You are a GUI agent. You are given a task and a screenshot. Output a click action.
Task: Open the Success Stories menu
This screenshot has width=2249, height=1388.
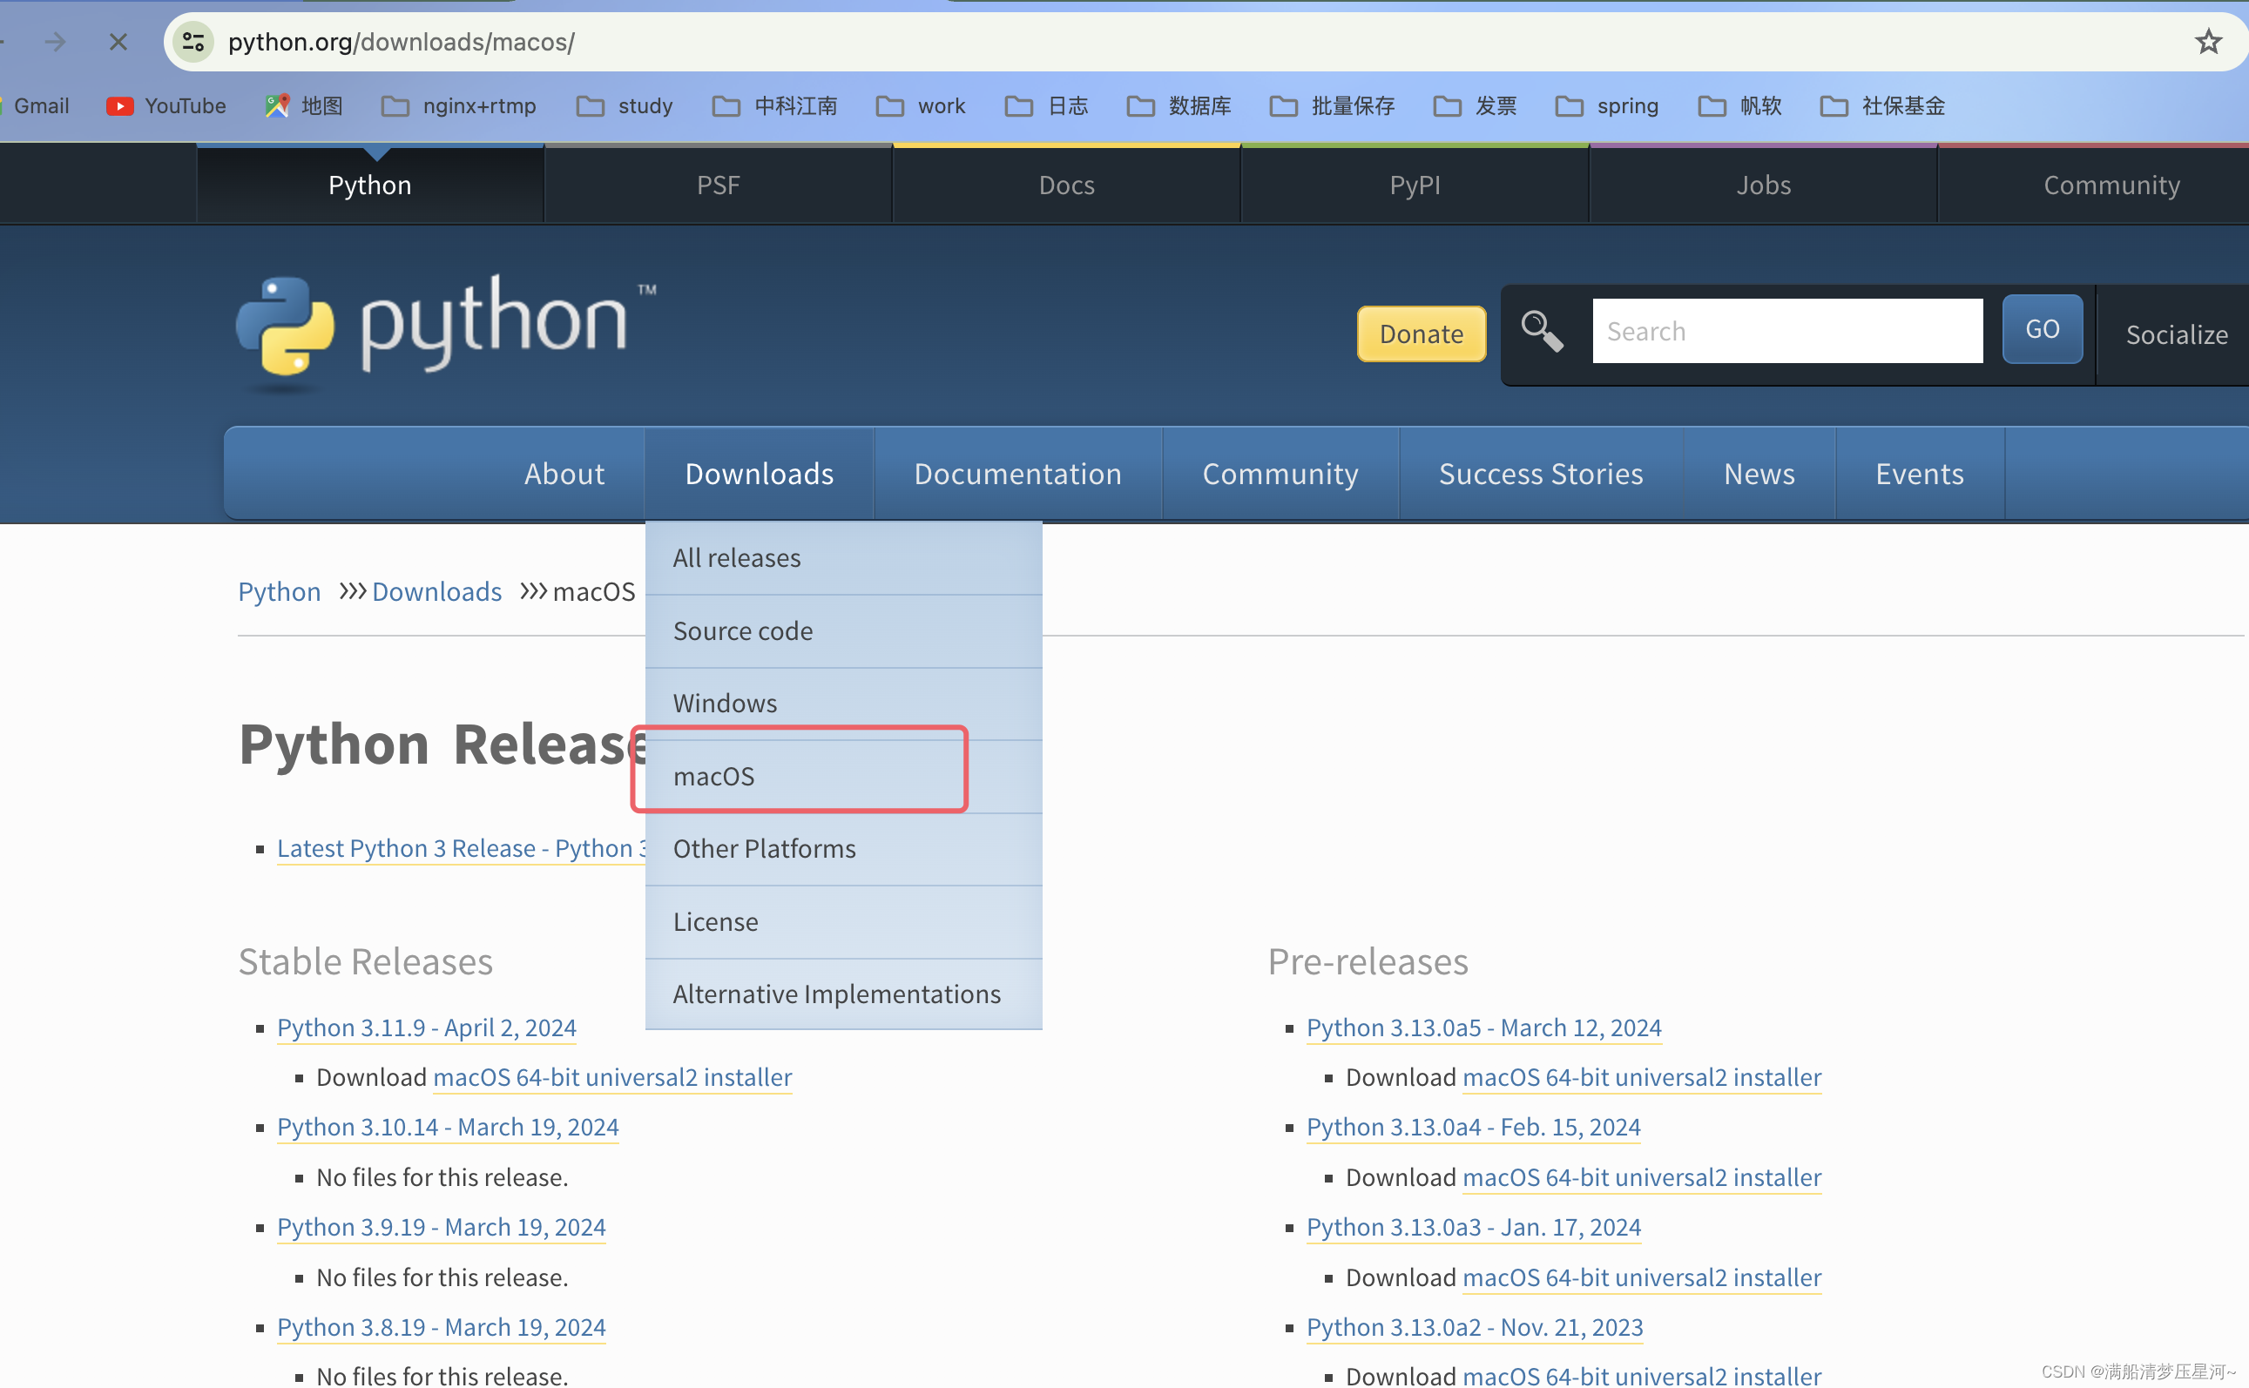[x=1540, y=474]
